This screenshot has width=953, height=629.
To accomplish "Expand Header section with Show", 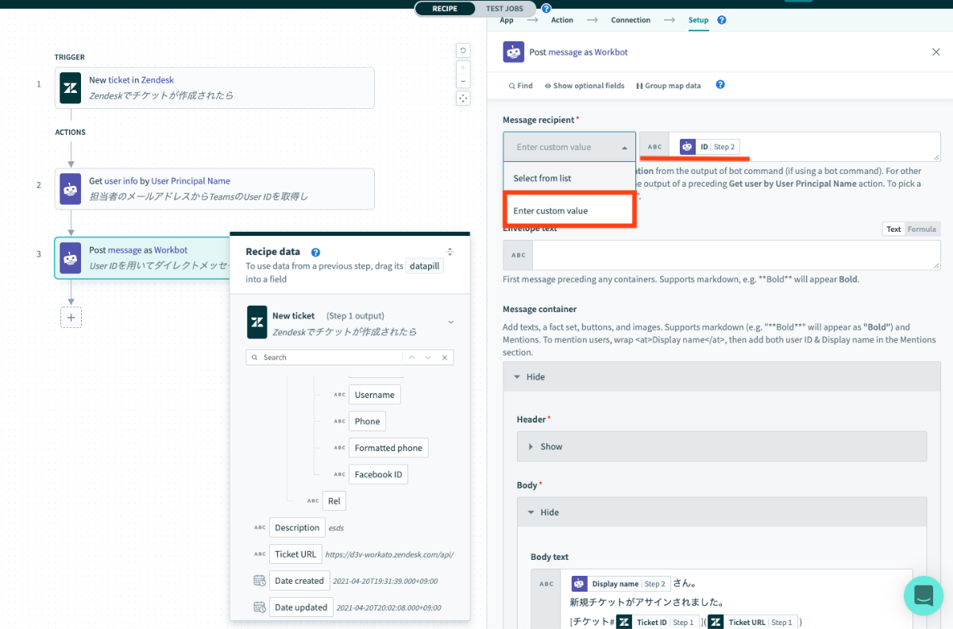I will pos(722,446).
